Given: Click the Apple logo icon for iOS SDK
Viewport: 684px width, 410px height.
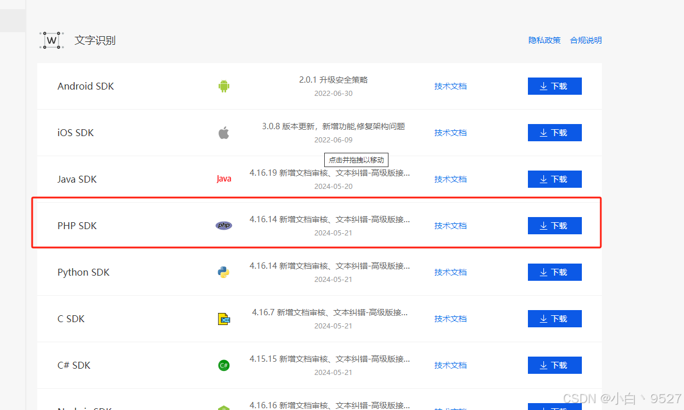Looking at the screenshot, I should (224, 133).
